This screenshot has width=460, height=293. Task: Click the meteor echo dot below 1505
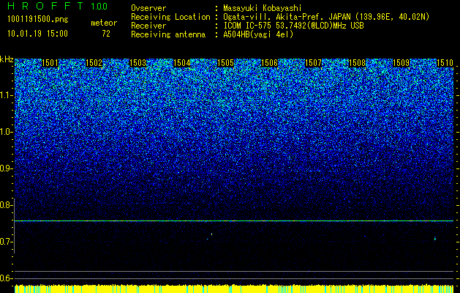[211, 234]
